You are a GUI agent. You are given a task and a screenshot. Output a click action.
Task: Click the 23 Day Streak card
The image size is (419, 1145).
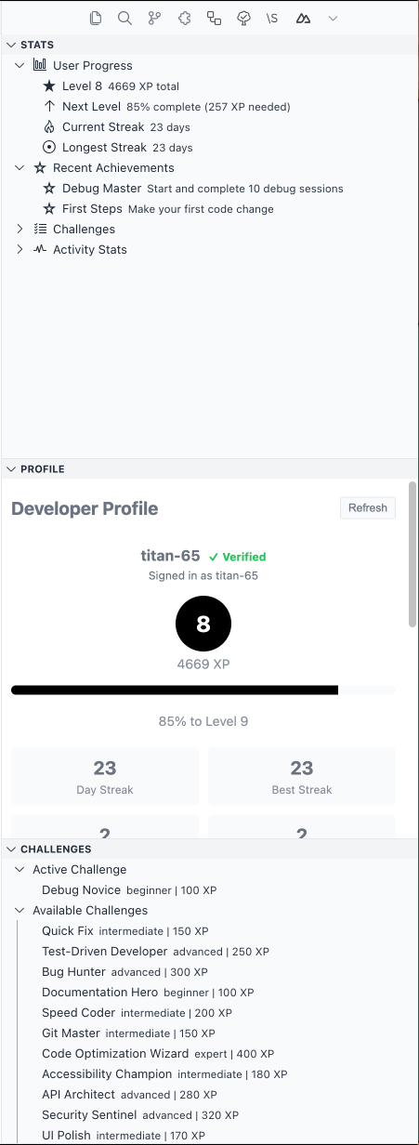[x=105, y=776]
